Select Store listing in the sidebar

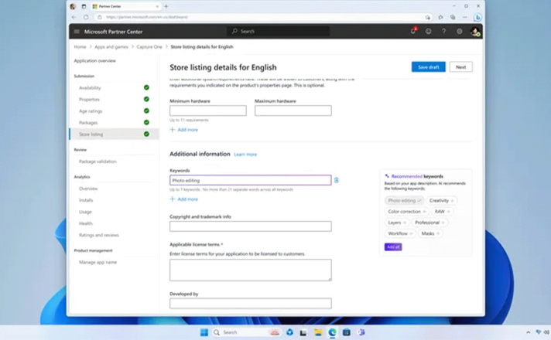115,134
